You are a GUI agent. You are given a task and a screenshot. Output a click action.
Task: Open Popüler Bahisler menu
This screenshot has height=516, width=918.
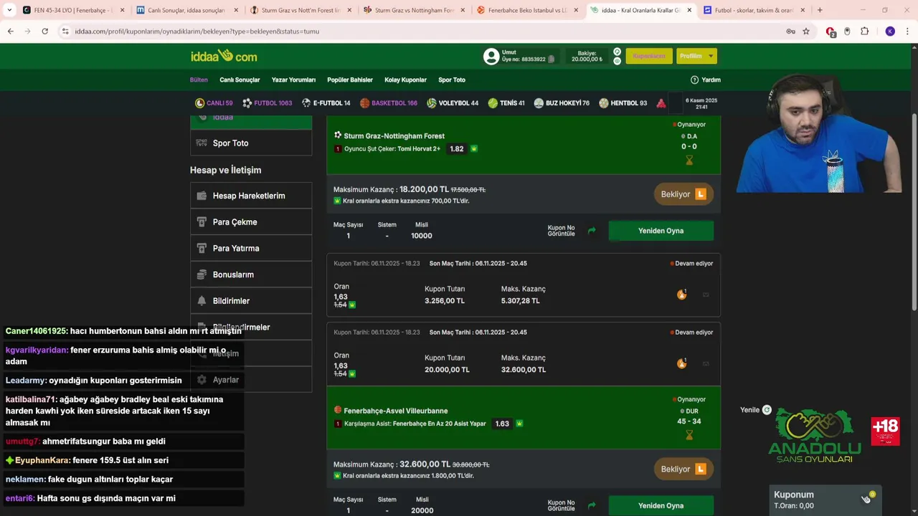coord(350,80)
